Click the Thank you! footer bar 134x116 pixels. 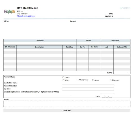(67, 110)
